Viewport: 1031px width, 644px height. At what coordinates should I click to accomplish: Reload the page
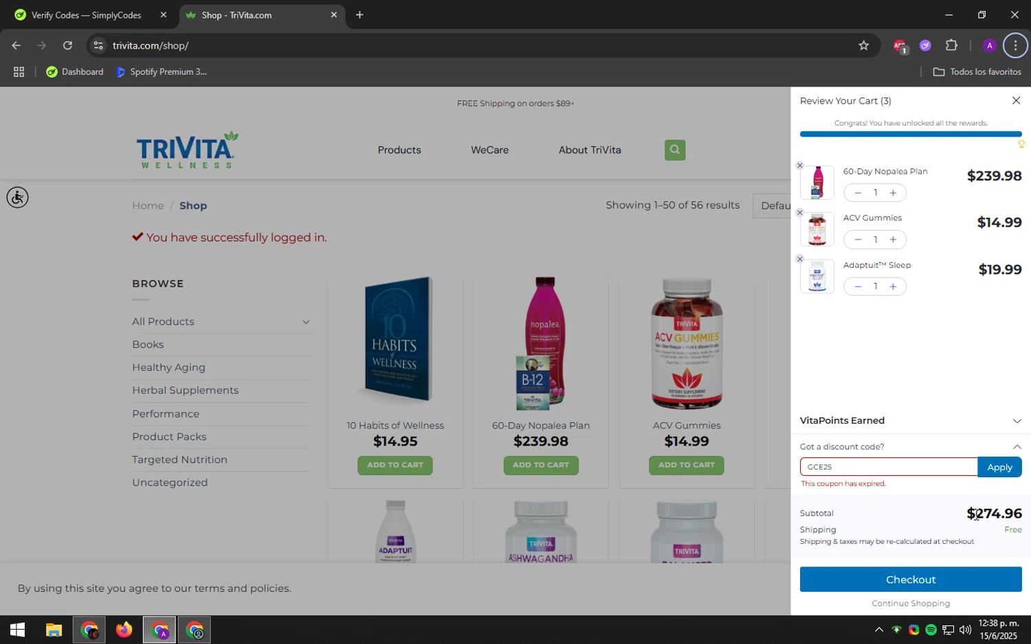[67, 45]
